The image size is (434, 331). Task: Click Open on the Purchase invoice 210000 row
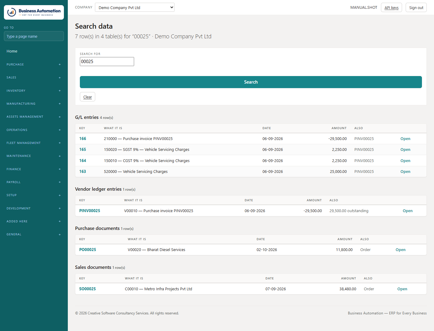click(x=405, y=139)
